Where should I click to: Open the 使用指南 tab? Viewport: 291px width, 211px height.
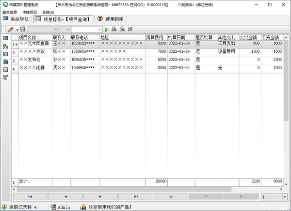111,19
